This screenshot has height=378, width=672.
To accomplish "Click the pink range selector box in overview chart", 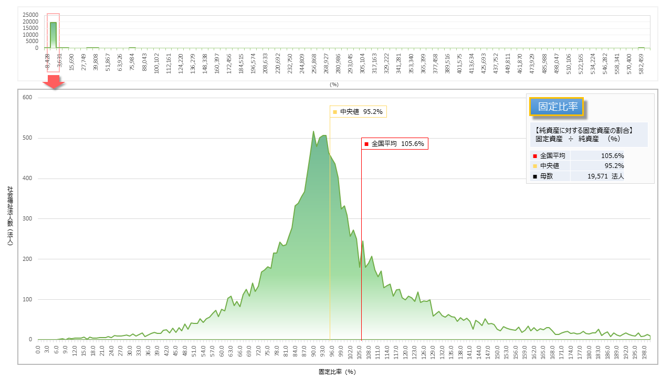I will [x=53, y=42].
